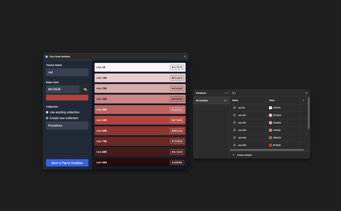Click the Theme Name input field

67,72
